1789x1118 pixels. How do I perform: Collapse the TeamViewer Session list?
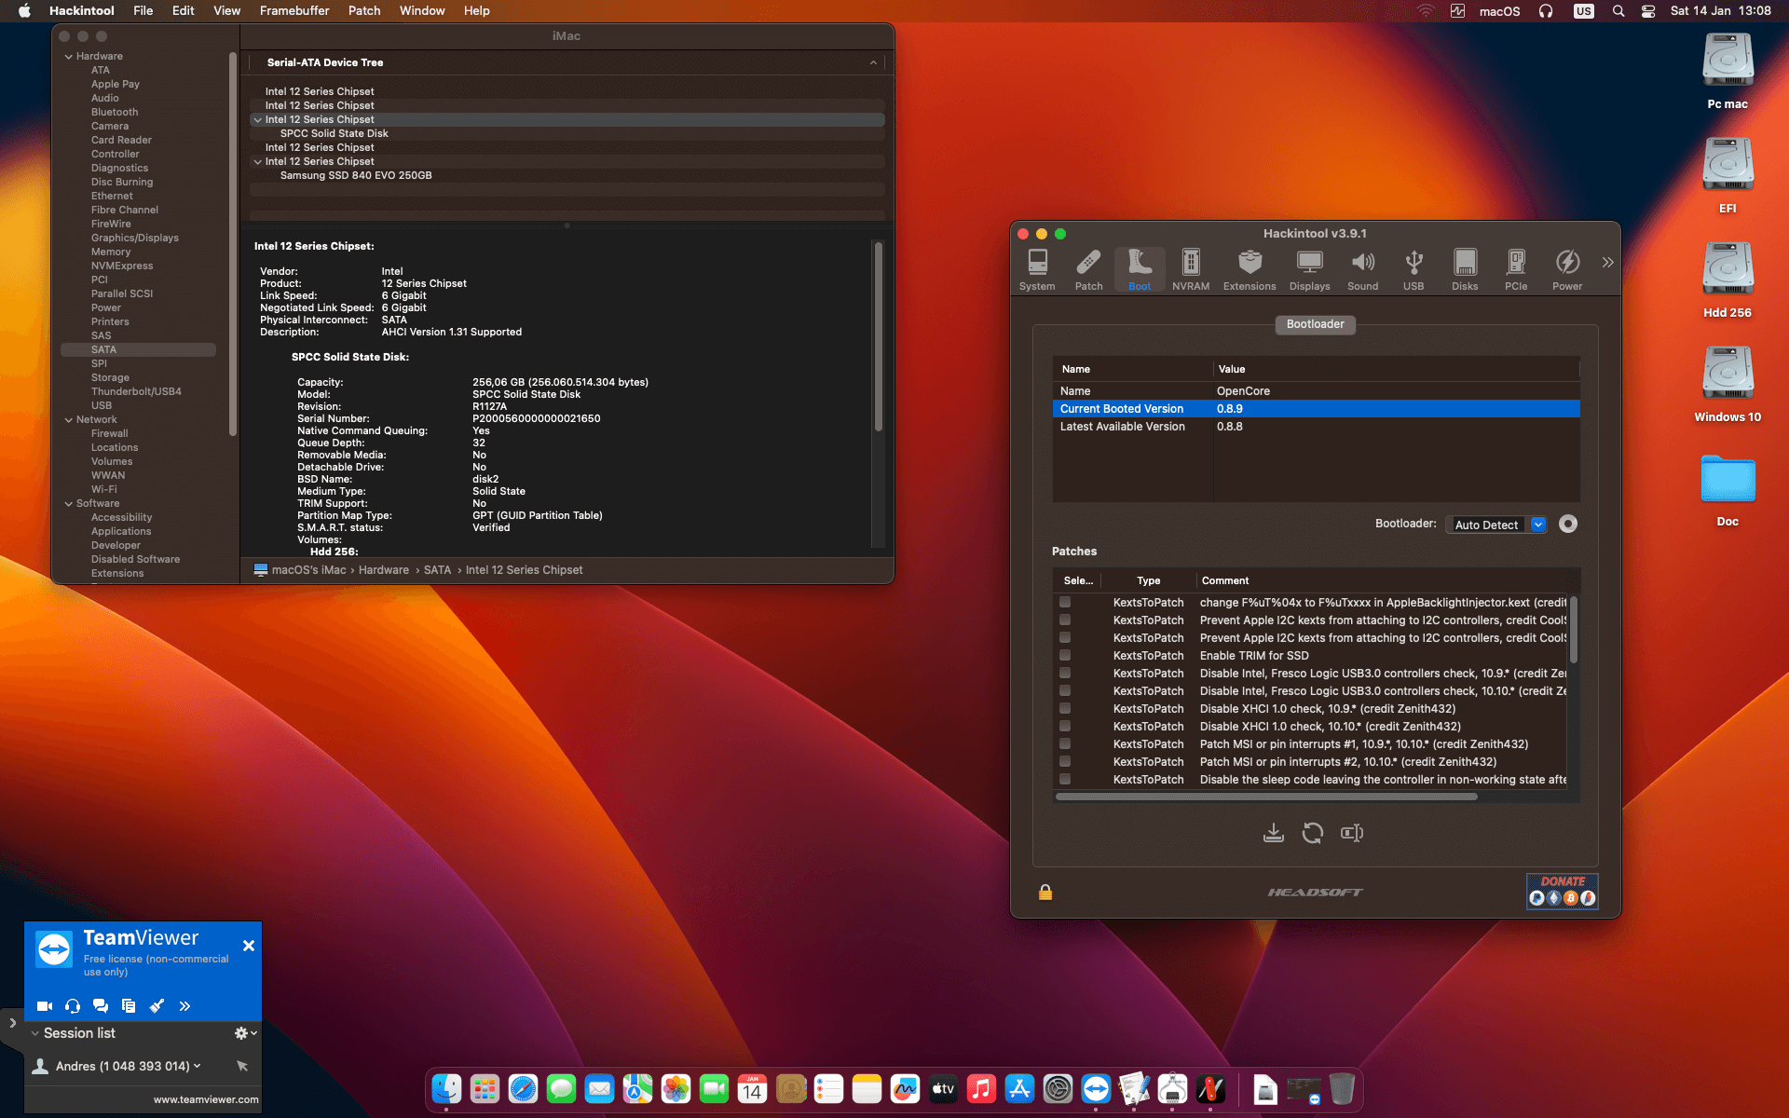(35, 1033)
